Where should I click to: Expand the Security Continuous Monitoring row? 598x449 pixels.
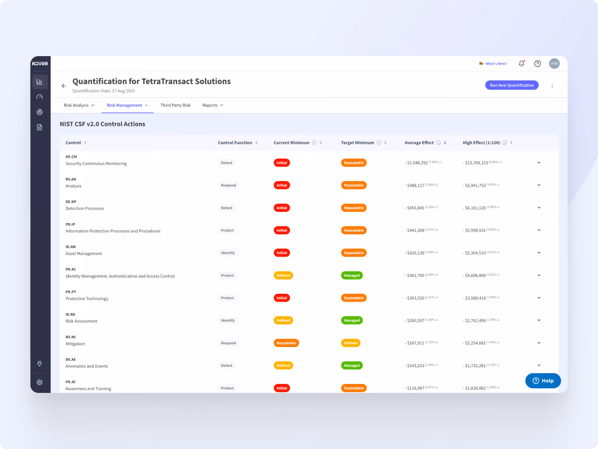(x=539, y=163)
